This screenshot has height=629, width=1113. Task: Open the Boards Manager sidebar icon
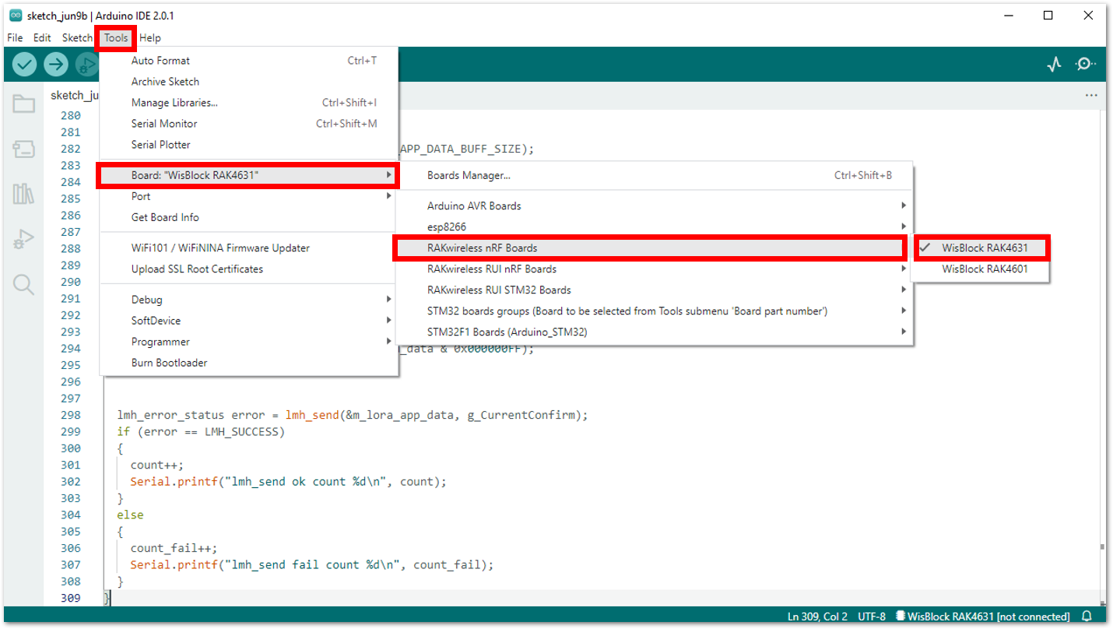pos(23,149)
